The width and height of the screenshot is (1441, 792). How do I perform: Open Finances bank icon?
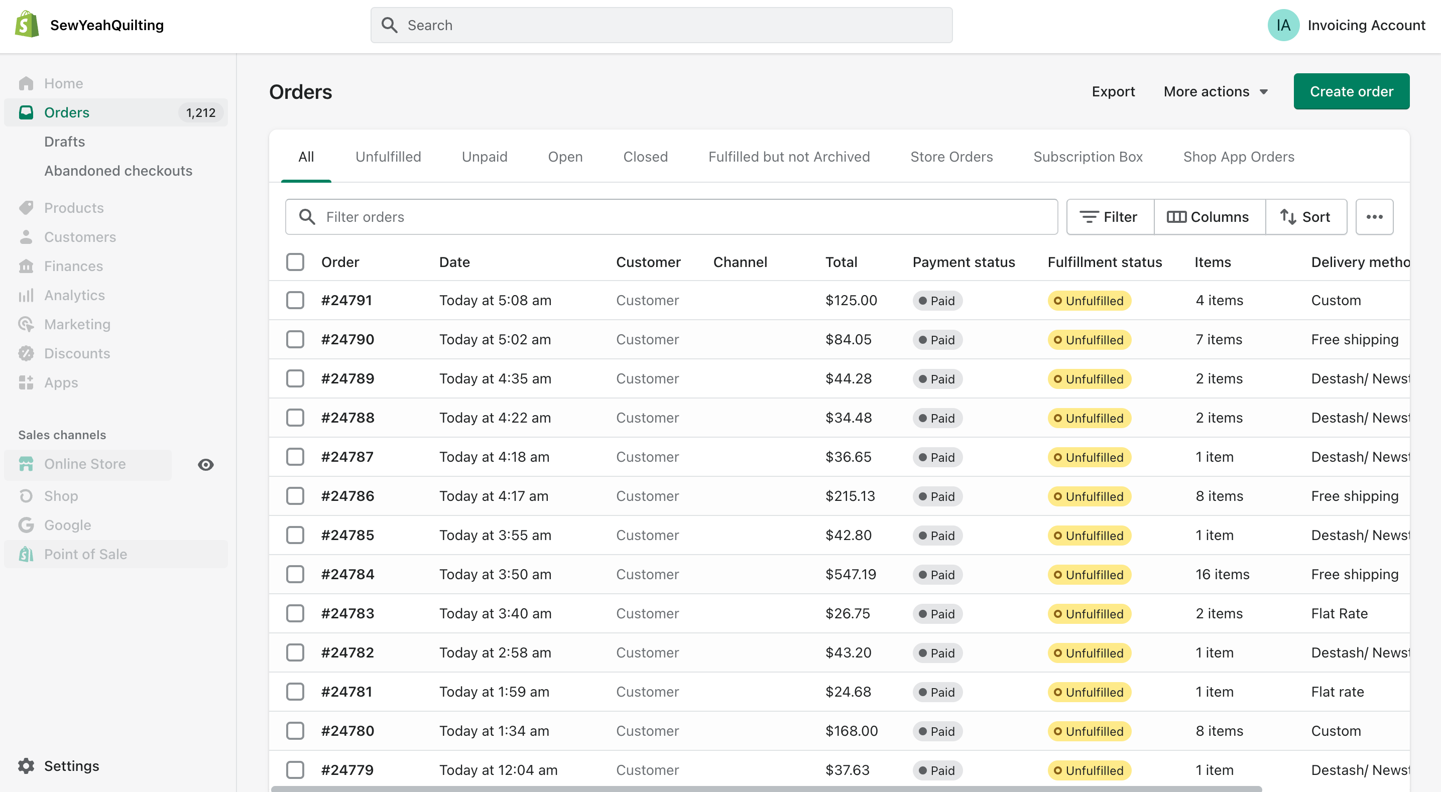click(26, 266)
